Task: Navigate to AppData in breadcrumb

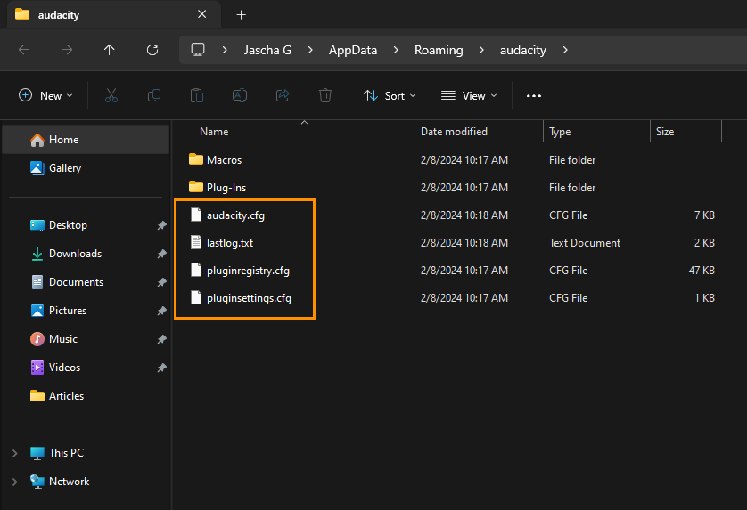Action: (352, 50)
